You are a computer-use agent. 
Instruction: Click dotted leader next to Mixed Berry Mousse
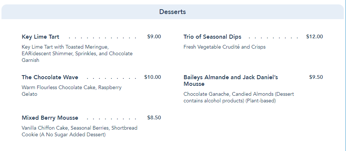(112, 119)
